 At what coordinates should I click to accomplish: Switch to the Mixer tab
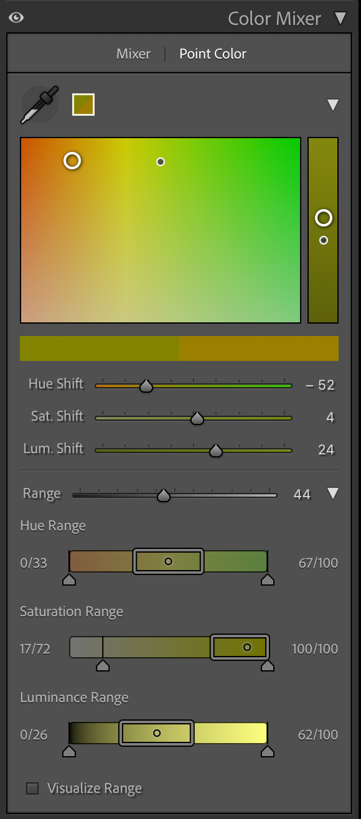pyautogui.click(x=133, y=54)
